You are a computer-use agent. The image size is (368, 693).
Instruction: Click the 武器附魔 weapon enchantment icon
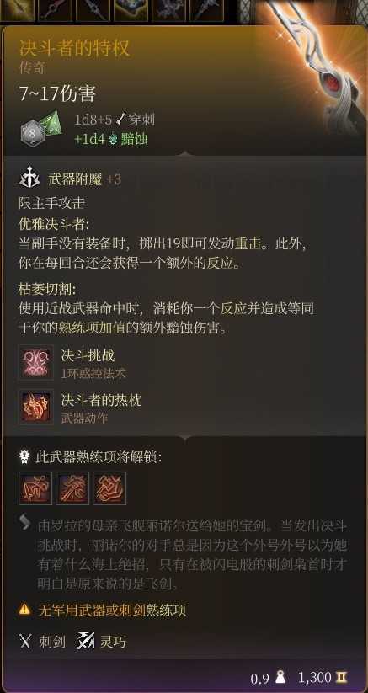tap(30, 179)
